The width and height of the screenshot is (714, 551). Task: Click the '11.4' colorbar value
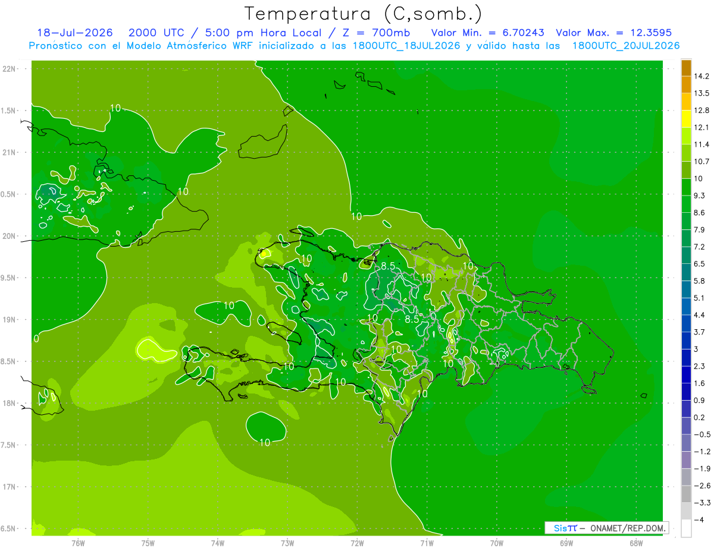pyautogui.click(x=702, y=144)
